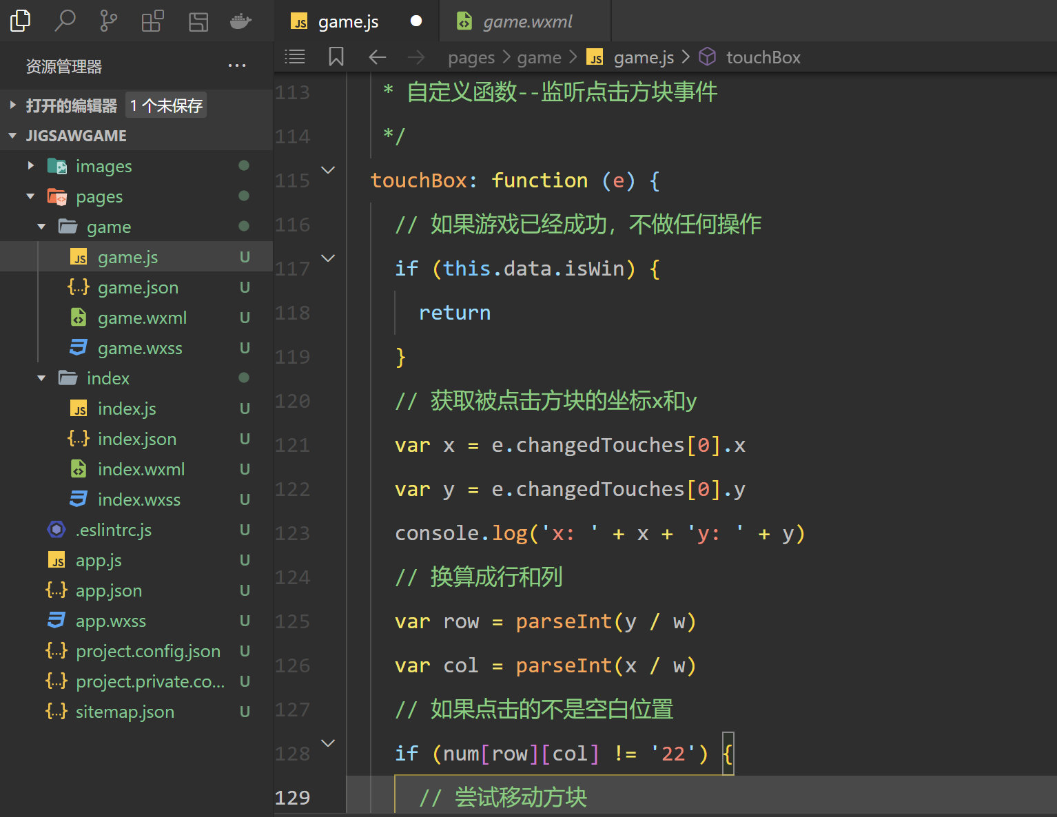Fold the touchBox function at line 115
Screen dimensions: 1057x817
(329, 170)
